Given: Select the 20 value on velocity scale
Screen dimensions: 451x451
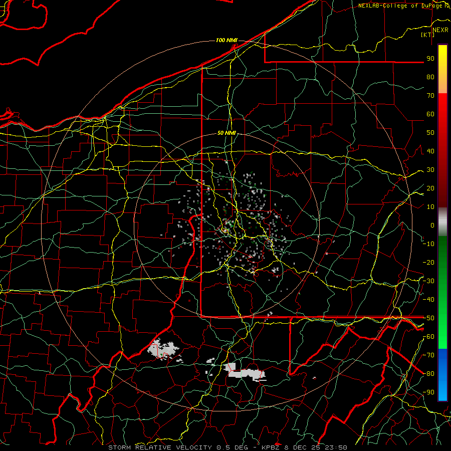Looking at the screenshot, I should [430, 188].
